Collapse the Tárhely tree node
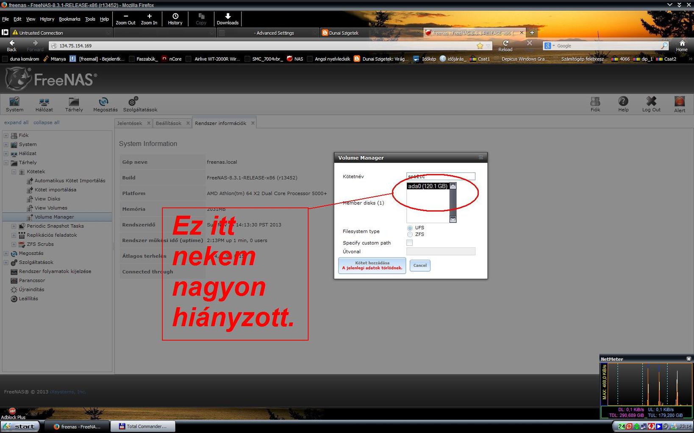Screen dimensions: 694x433 (6, 162)
